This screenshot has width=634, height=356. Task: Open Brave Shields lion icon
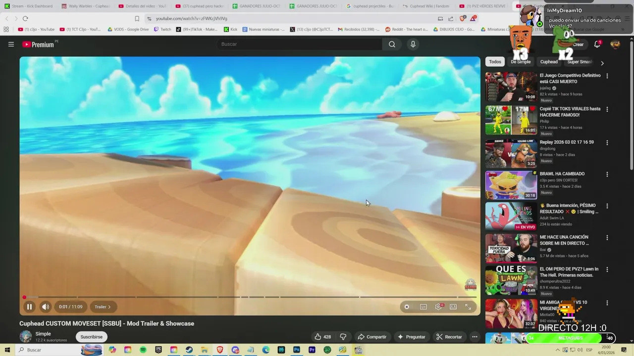pyautogui.click(x=462, y=18)
